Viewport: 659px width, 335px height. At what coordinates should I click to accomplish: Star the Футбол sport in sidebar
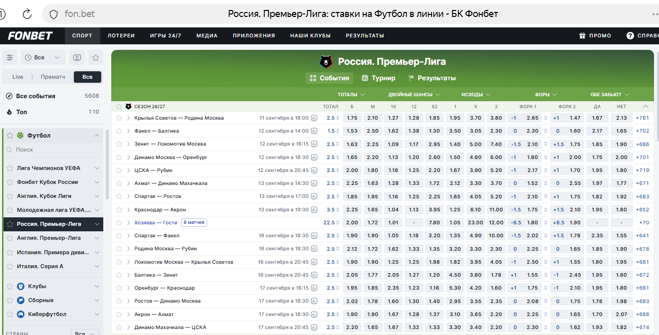pyautogui.click(x=9, y=135)
